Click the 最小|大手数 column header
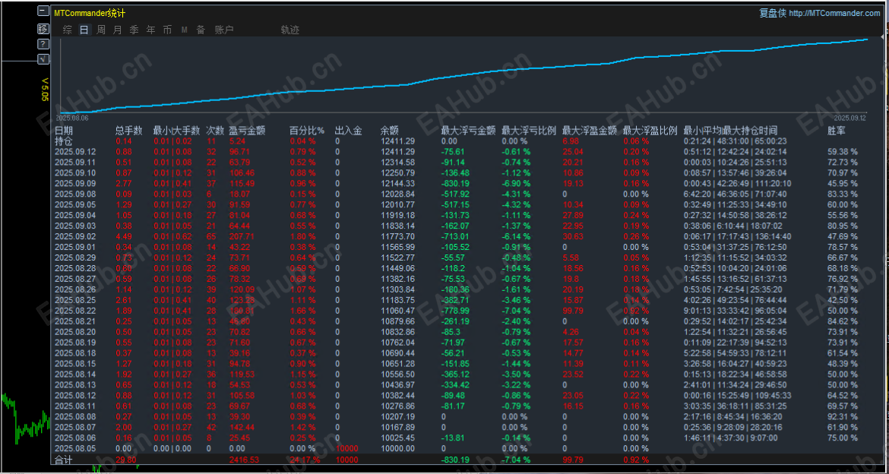 tap(176, 131)
